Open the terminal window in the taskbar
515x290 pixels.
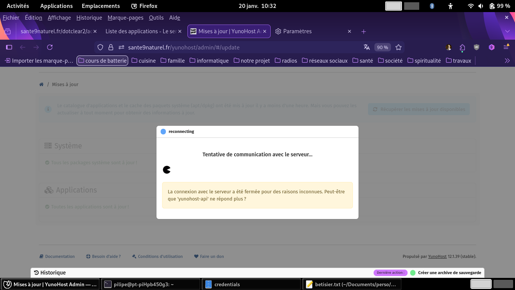(x=151, y=284)
